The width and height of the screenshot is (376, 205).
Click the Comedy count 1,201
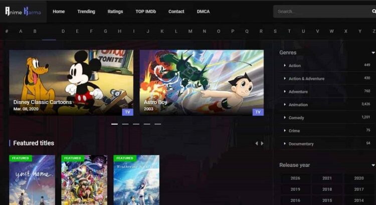click(365, 117)
